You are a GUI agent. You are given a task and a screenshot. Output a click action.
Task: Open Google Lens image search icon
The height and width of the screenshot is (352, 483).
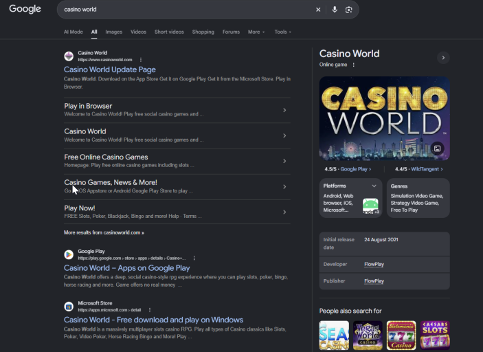click(x=349, y=10)
